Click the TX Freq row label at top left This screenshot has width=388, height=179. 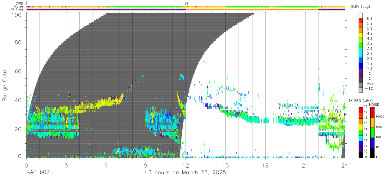click(x=17, y=9)
